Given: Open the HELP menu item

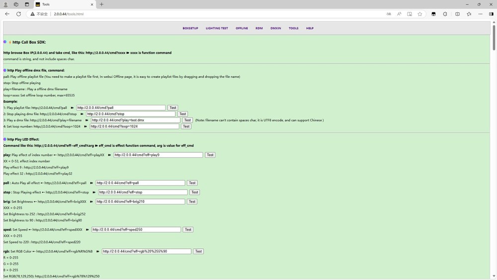Looking at the screenshot, I should tap(310, 28).
